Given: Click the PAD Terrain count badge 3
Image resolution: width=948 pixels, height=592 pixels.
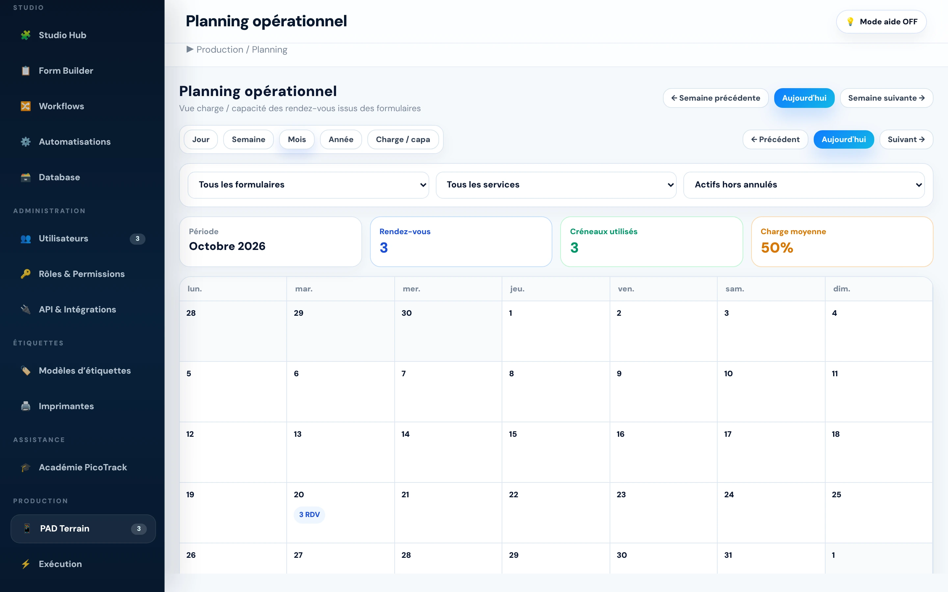Looking at the screenshot, I should pyautogui.click(x=139, y=529).
